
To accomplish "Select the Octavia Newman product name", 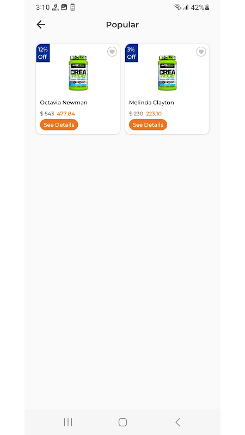I will 64,102.
